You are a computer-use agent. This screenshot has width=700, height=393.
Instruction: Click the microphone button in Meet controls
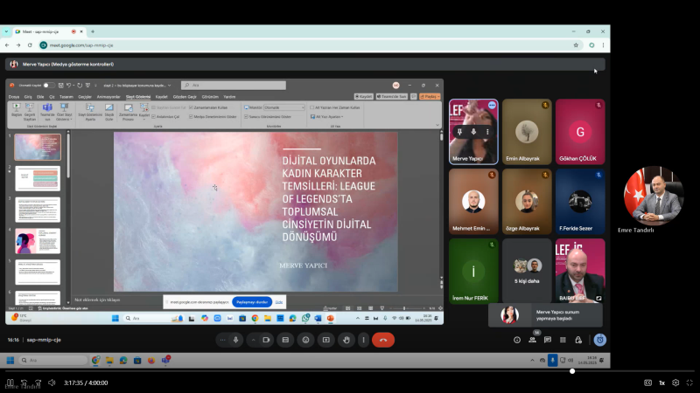(x=235, y=340)
